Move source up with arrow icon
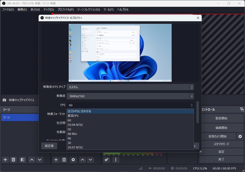Viewport: 245px width, 172px height. (x=82, y=160)
